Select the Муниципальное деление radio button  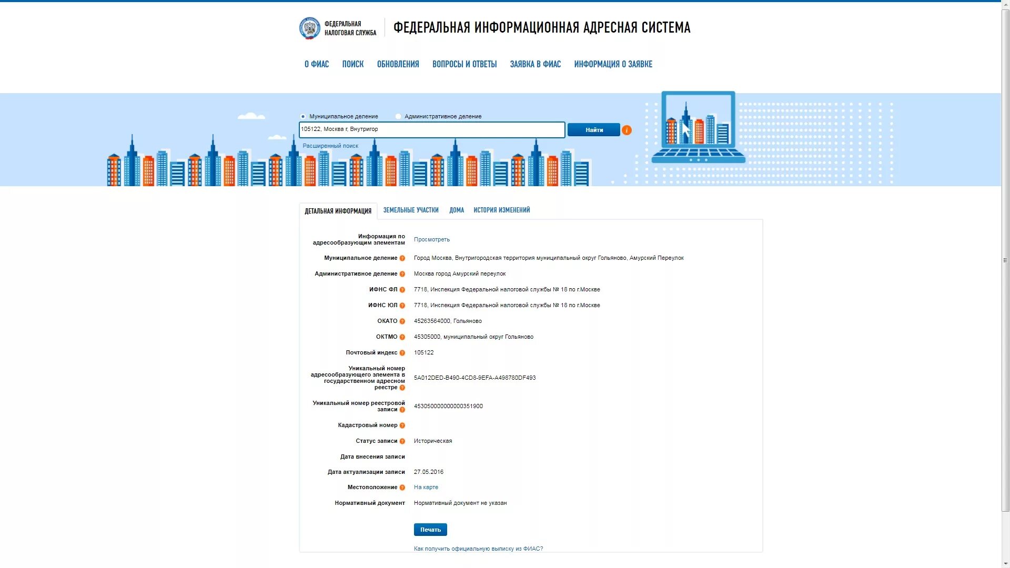click(303, 117)
